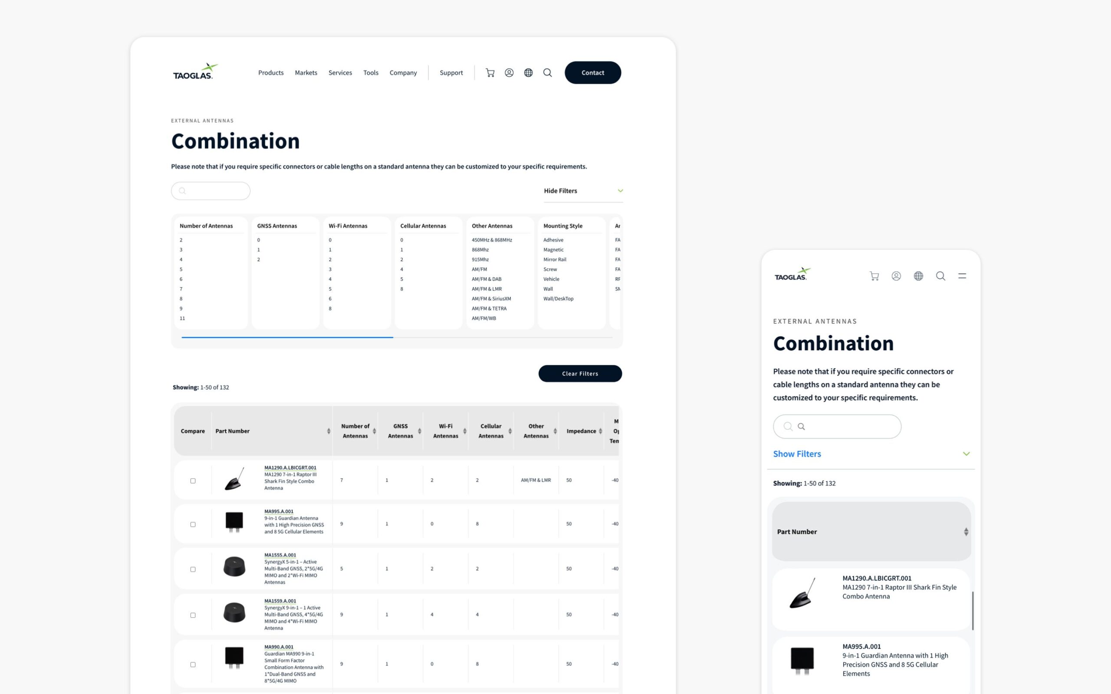Image resolution: width=1111 pixels, height=694 pixels.
Task: Click the shopping cart icon
Action: (x=490, y=72)
